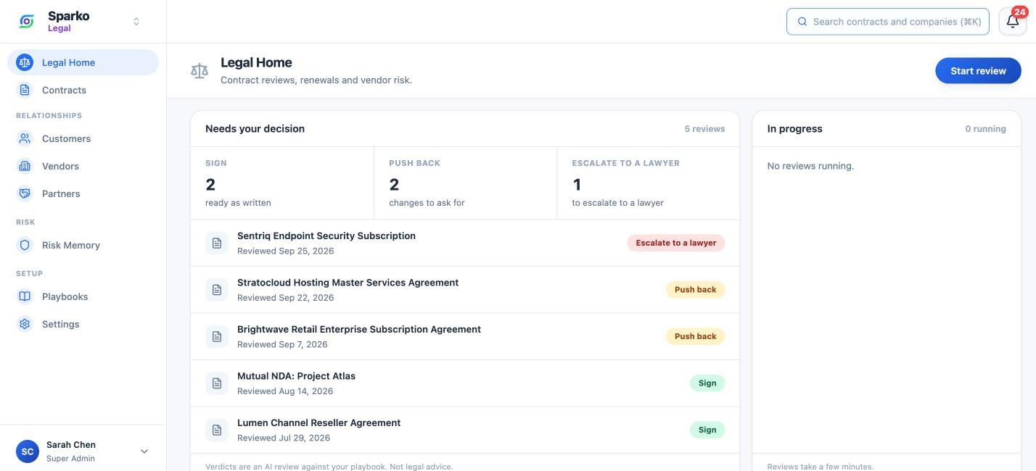
Task: Click the Push back badge on Brightwave row
Action: 695,336
